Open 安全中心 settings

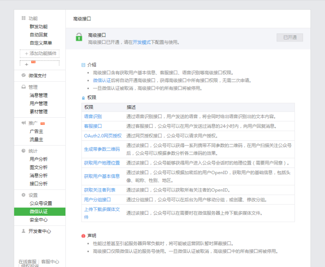[39, 220]
